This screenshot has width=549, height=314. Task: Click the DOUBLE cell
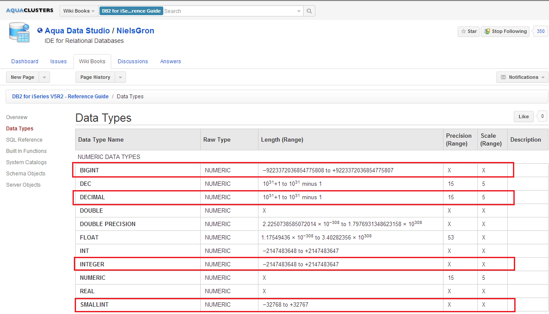pos(138,210)
